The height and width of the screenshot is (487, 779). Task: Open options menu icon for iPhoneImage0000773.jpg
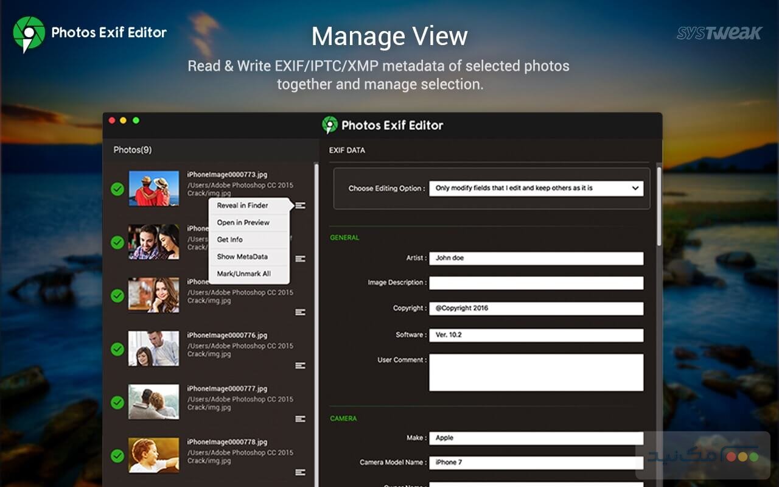(300, 206)
